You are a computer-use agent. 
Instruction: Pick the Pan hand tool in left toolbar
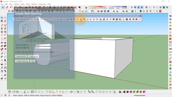pos(5,64)
